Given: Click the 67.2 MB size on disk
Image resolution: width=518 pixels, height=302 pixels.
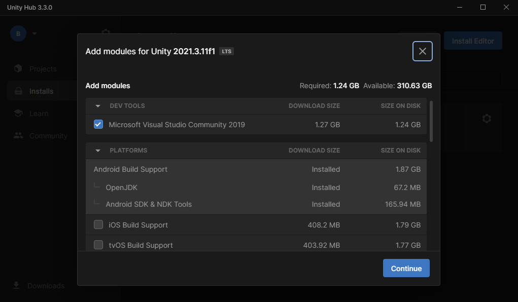Looking at the screenshot, I should tap(407, 187).
